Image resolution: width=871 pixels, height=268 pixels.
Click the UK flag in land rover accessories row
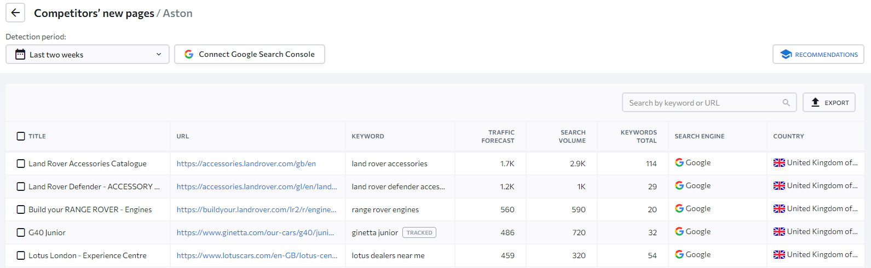(x=779, y=162)
